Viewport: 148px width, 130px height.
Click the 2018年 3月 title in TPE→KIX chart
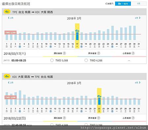(74, 18)
